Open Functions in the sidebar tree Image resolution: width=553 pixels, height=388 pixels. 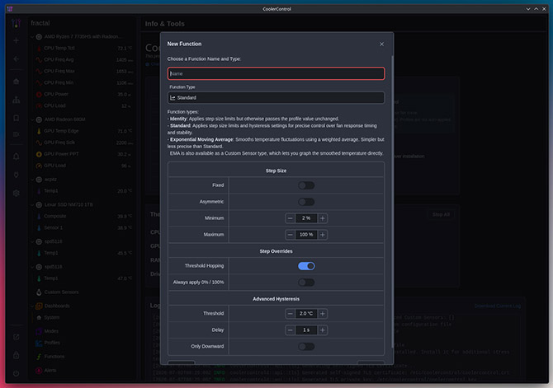[x=54, y=357]
